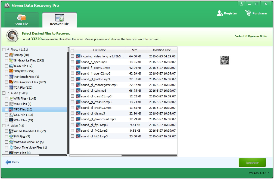Click the Purchase shopping cart icon

(x=248, y=13)
